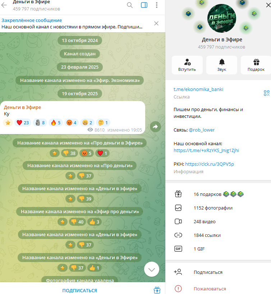Image resolution: width=271 pixels, height=294 pixels.
Task: Send a gift via the Подарок button
Action: [x=256, y=65]
